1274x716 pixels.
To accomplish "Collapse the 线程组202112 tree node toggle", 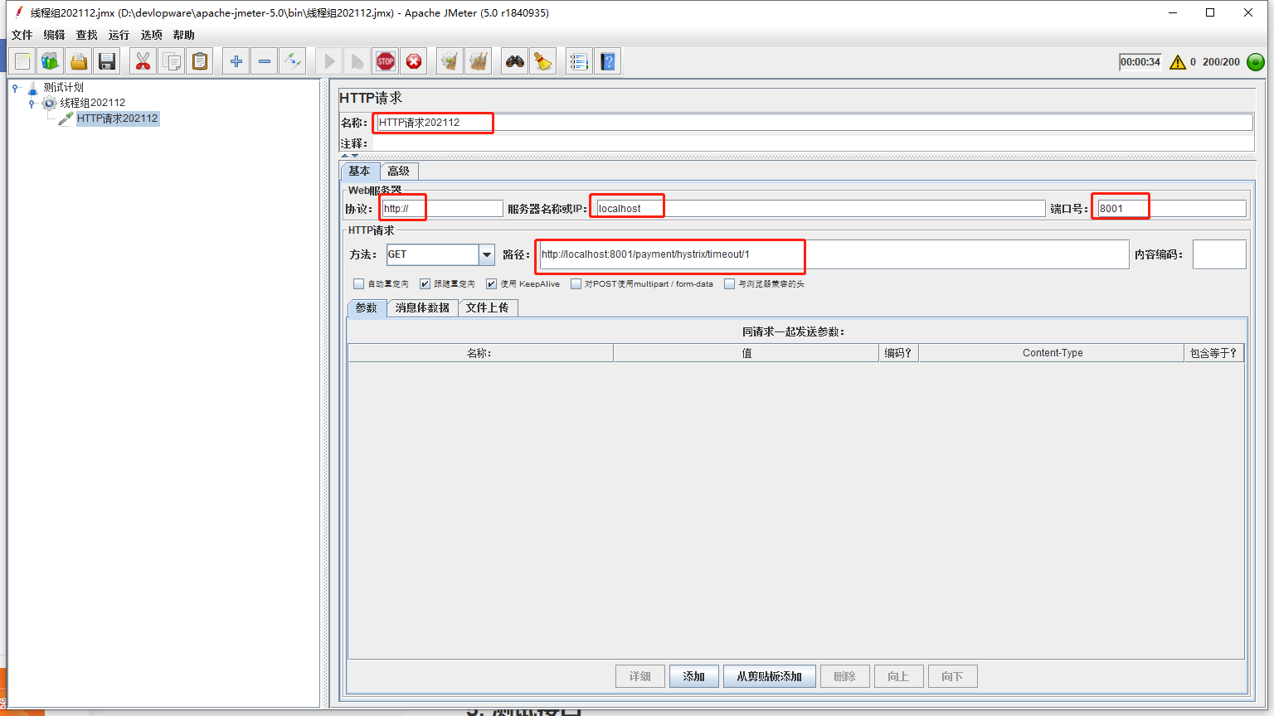I will pyautogui.click(x=32, y=104).
